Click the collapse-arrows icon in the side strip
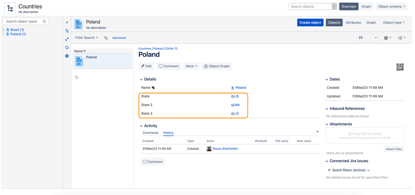 [67, 39]
